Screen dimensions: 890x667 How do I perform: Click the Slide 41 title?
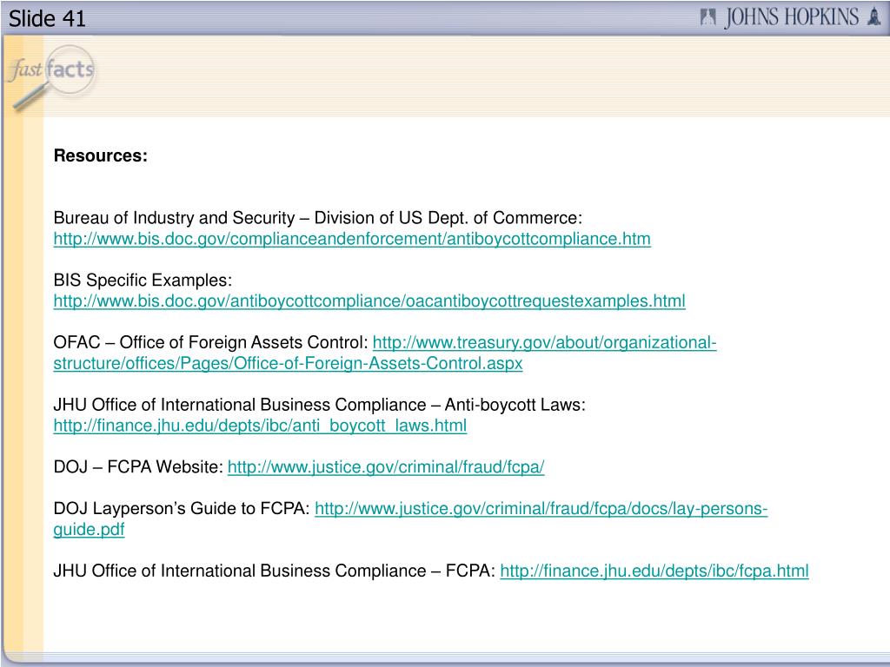(47, 19)
